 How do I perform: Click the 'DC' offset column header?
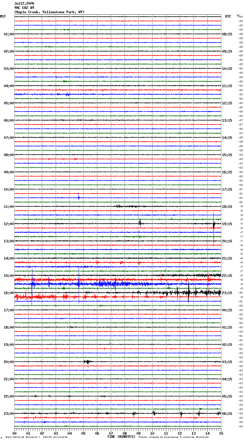click(x=238, y=16)
